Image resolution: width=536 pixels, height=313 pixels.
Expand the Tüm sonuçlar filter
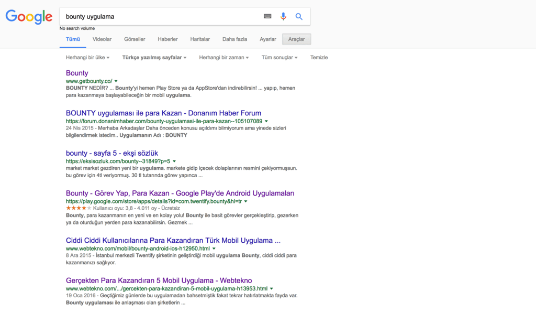[280, 58]
